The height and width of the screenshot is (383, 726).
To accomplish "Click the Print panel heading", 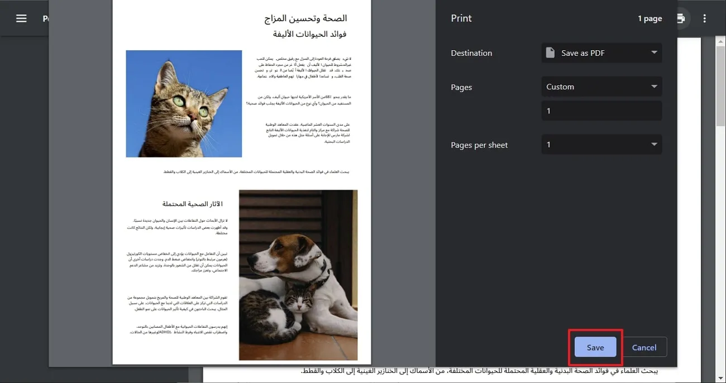I will pyautogui.click(x=461, y=18).
